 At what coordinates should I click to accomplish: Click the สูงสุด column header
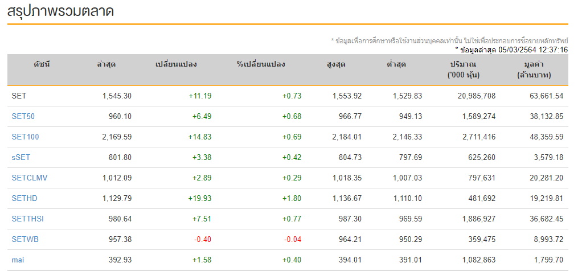(336, 64)
